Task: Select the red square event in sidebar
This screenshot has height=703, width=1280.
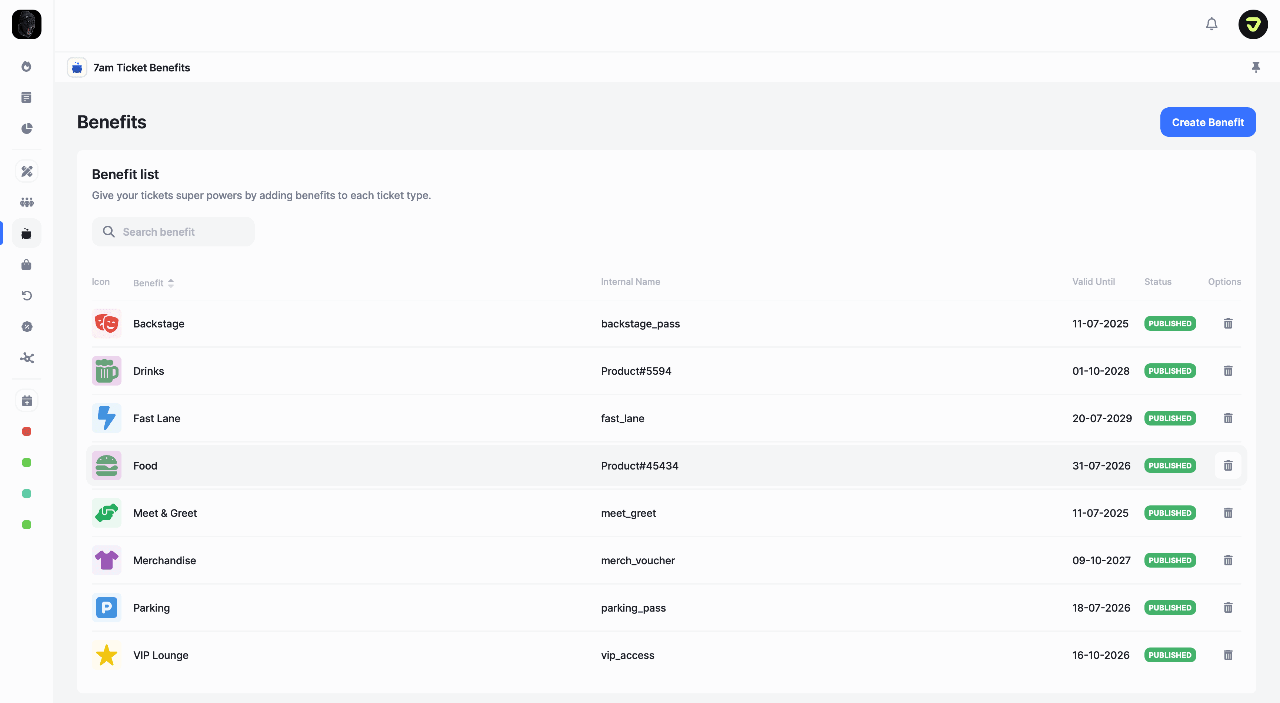Action: [26, 431]
